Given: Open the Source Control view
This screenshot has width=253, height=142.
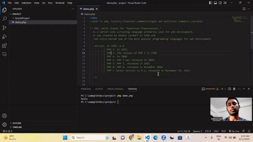Looking at the screenshot, I should coord(4,28).
